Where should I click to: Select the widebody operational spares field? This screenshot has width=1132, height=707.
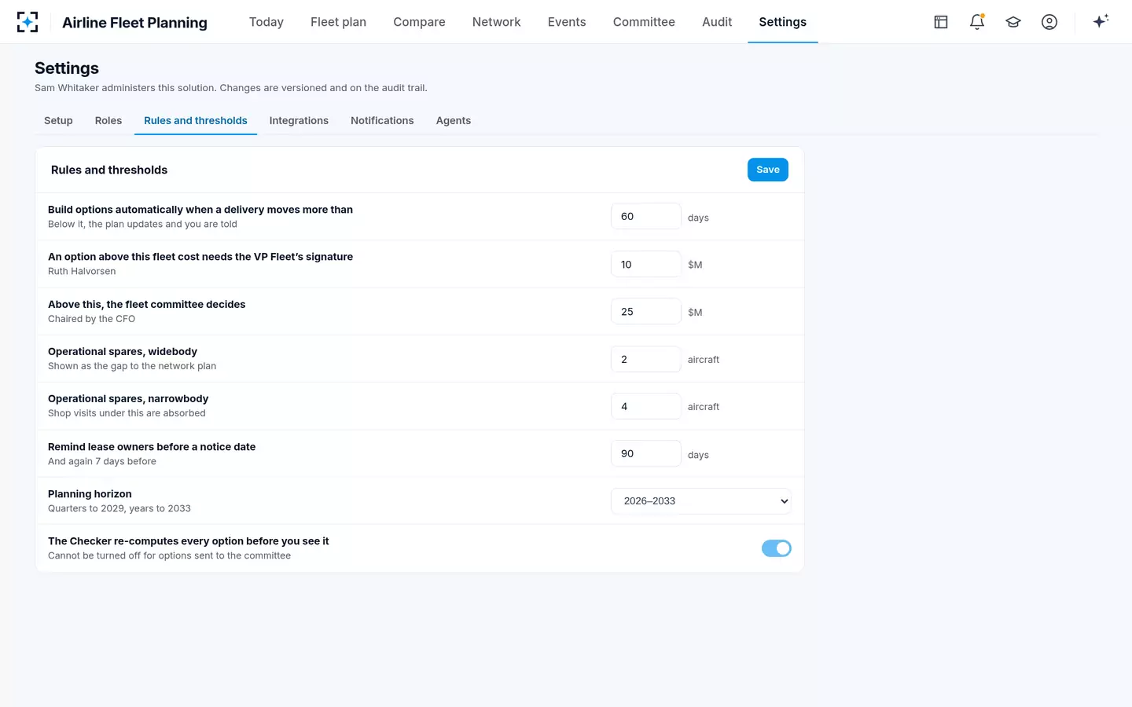pos(646,359)
